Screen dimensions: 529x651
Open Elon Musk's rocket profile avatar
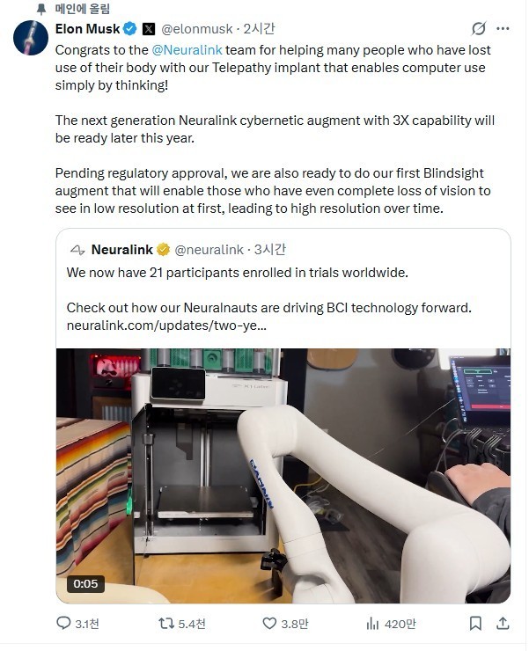[31, 38]
